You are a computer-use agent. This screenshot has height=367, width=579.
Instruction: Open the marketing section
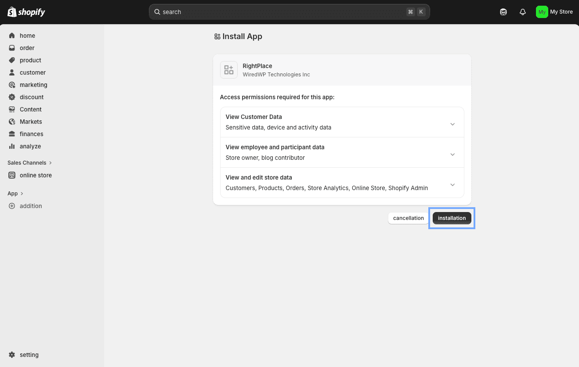point(34,85)
